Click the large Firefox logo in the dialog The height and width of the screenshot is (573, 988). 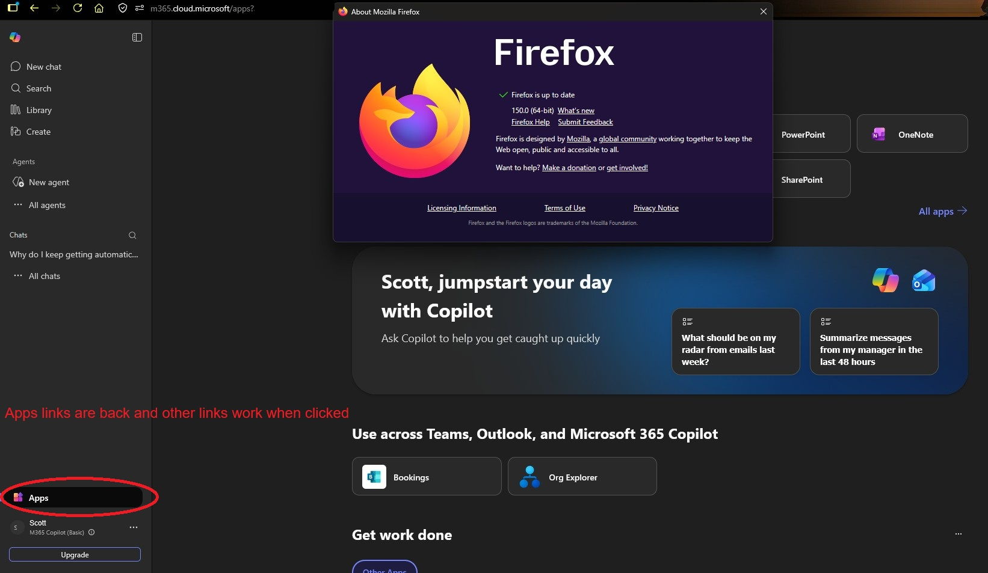click(415, 120)
